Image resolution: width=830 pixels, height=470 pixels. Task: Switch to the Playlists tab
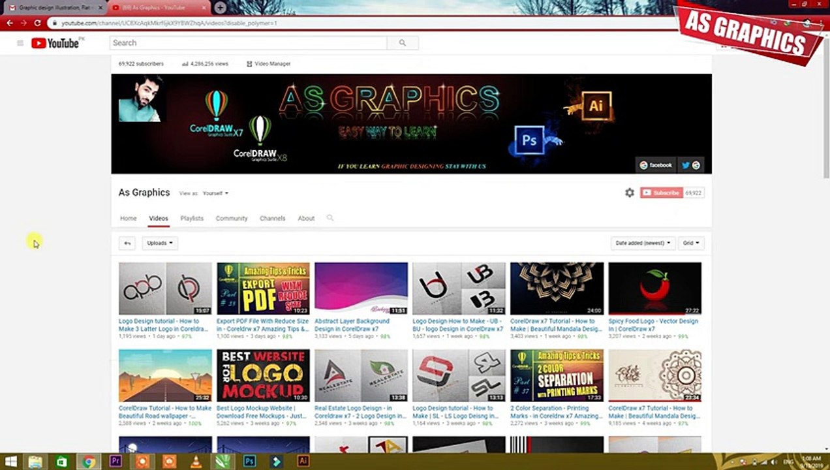[x=192, y=218]
